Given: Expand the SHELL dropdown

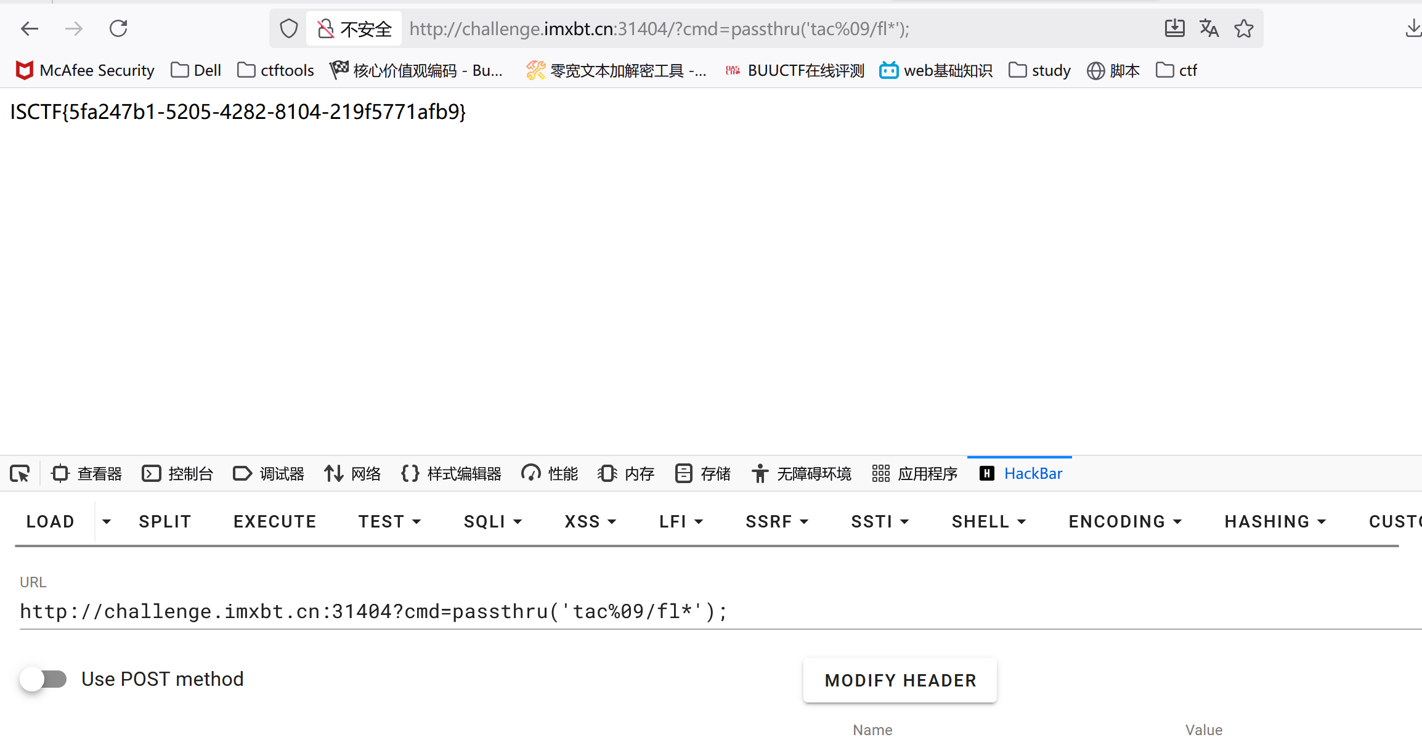Looking at the screenshot, I should [988, 522].
